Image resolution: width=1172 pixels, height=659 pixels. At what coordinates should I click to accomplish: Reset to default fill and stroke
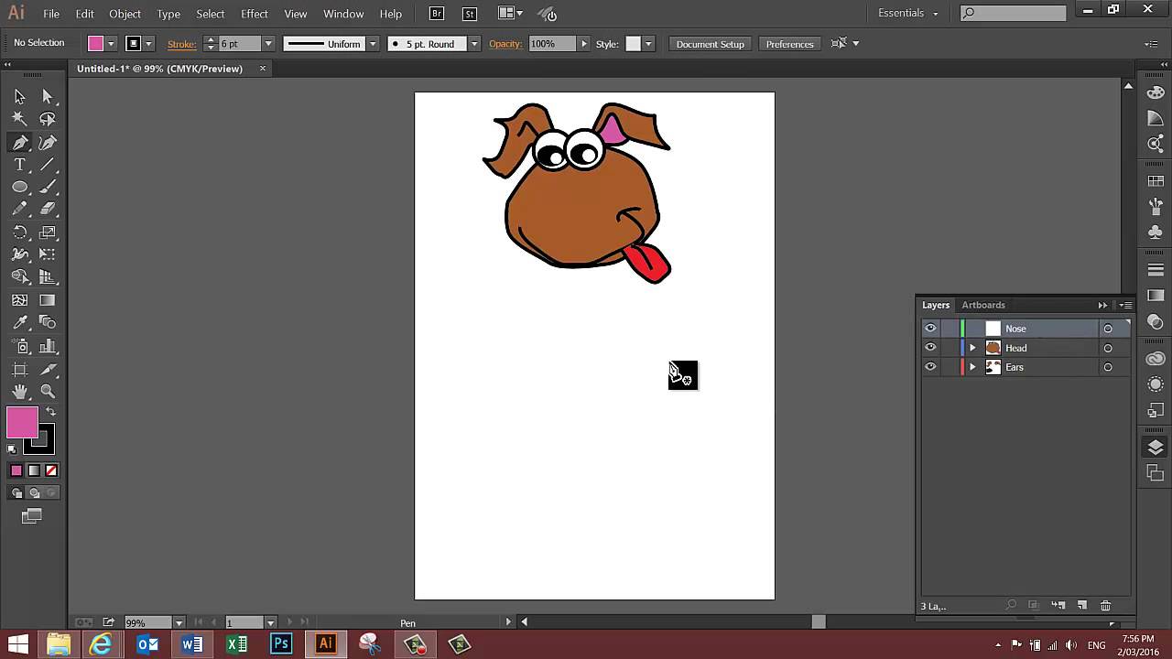point(12,448)
